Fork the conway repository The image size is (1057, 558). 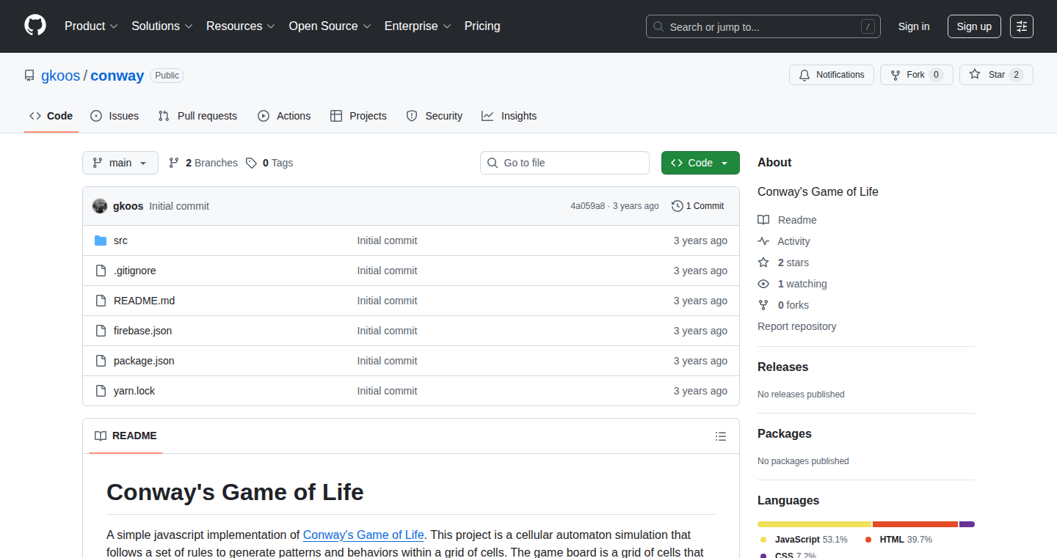[x=916, y=75]
